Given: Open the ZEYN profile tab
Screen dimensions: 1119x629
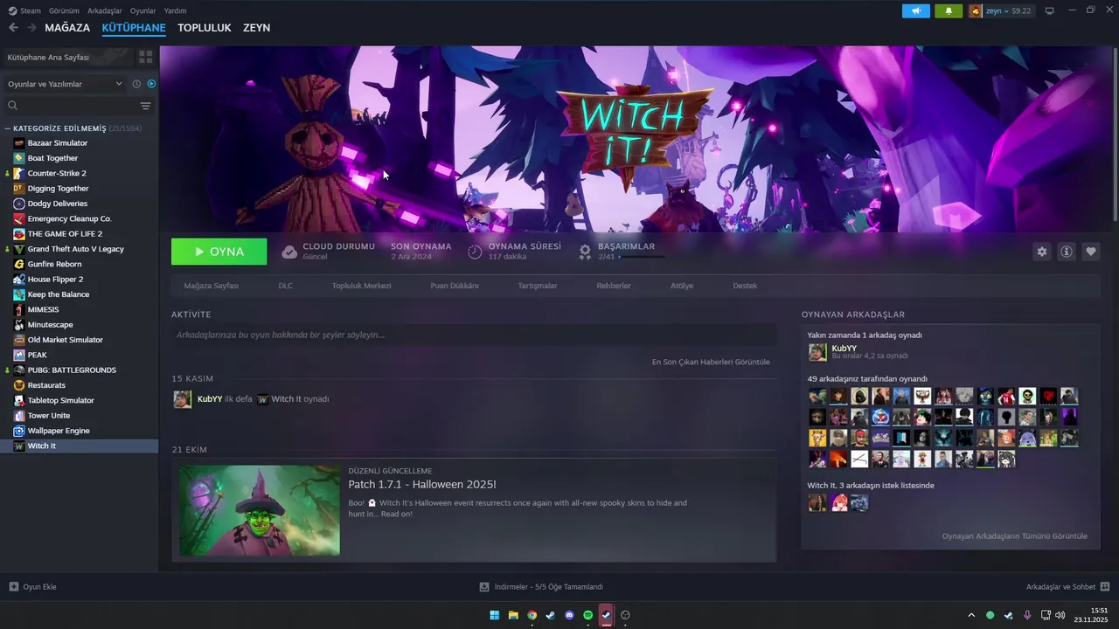Looking at the screenshot, I should click(256, 28).
